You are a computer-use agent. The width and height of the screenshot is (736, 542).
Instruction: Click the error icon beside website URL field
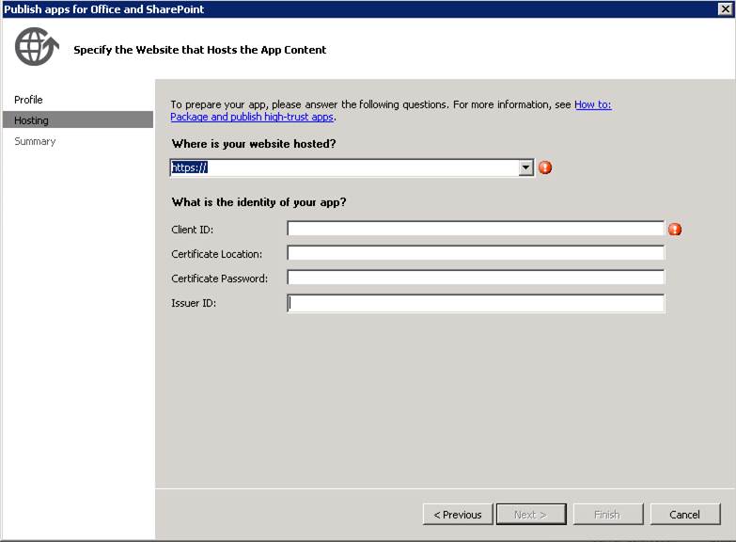[x=545, y=167]
